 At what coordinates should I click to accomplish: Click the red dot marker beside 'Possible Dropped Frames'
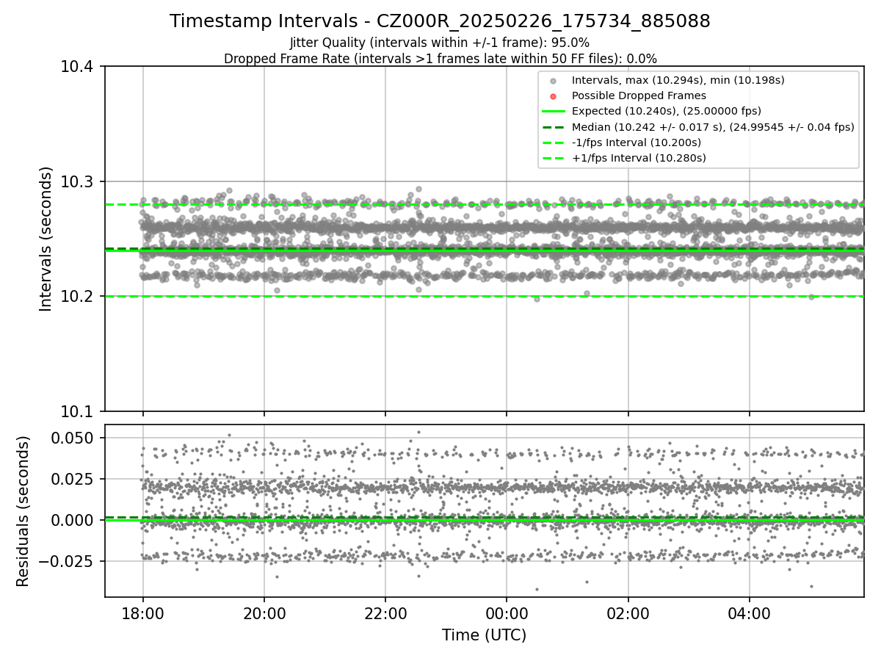554,96
